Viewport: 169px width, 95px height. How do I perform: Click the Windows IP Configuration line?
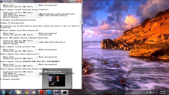[12, 23]
